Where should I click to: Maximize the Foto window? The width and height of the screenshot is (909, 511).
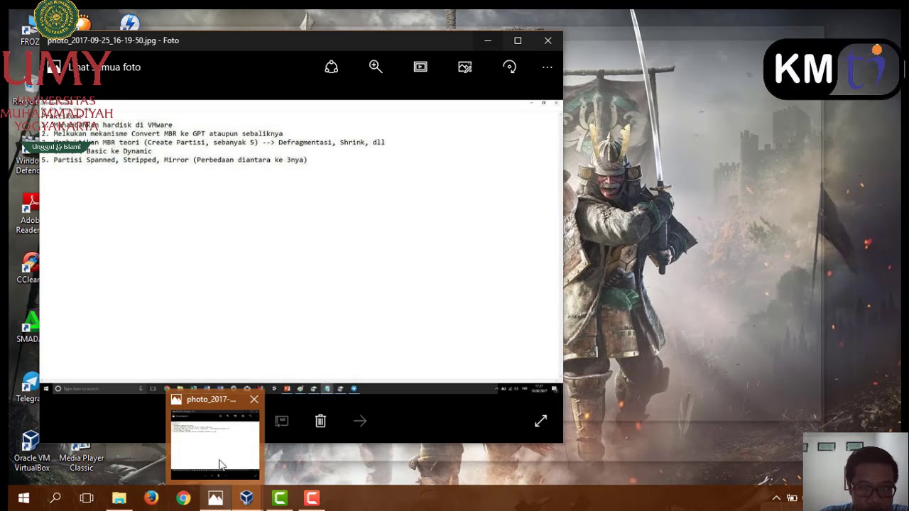click(518, 40)
